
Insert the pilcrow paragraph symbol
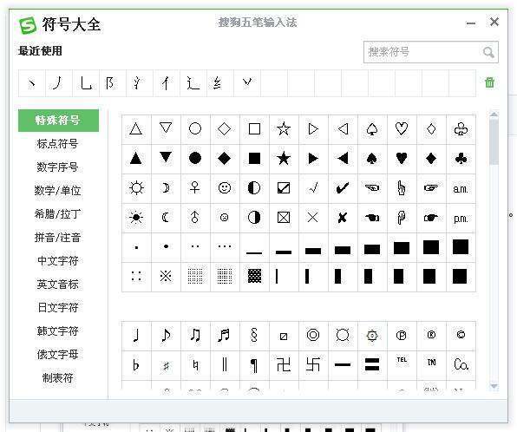click(254, 365)
